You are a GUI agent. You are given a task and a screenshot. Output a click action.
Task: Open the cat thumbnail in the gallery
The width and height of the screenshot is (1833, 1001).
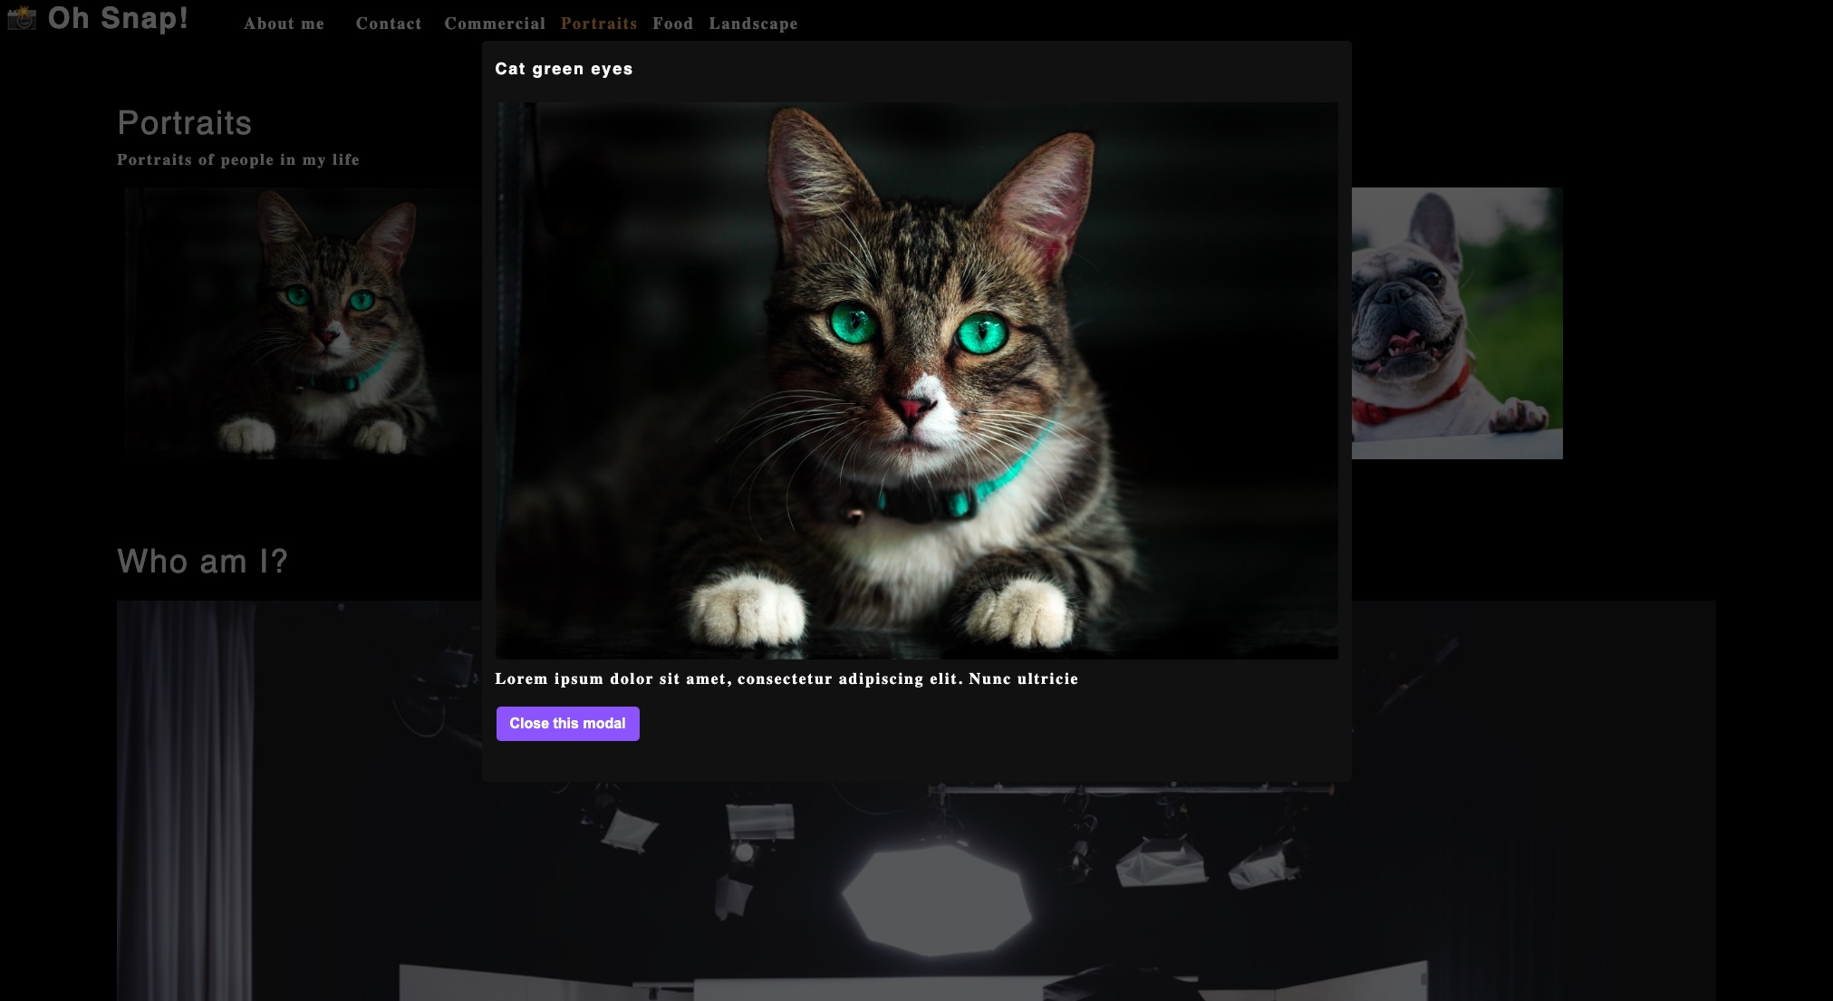[x=304, y=323]
